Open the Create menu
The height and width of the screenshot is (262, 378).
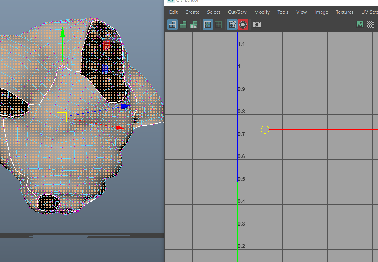point(192,12)
